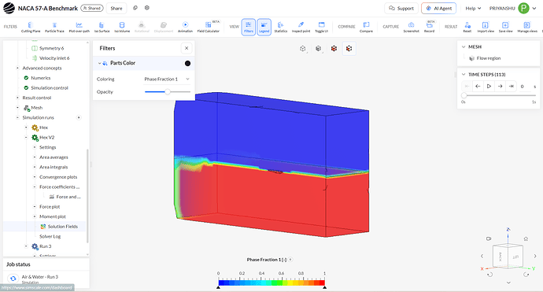The width and height of the screenshot is (543, 292).
Task: Expand the Advanced concepts node
Action: click(x=17, y=68)
